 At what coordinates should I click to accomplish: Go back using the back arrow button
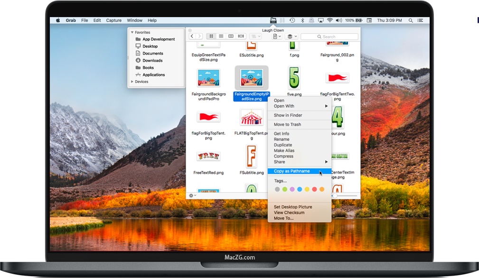point(192,36)
